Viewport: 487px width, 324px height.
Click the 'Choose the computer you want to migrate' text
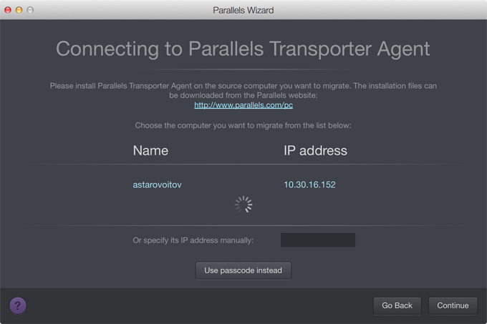(243, 126)
